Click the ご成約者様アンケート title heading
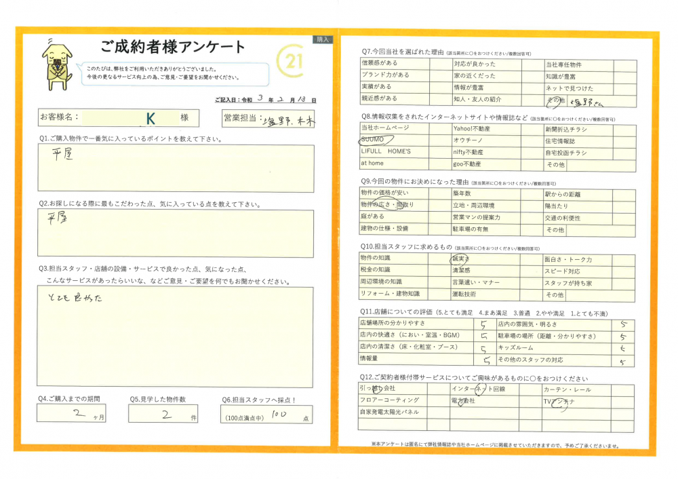The height and width of the screenshot is (479, 678). tap(173, 47)
